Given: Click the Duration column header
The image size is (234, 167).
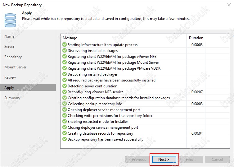Looking at the screenshot, I should [196, 38].
